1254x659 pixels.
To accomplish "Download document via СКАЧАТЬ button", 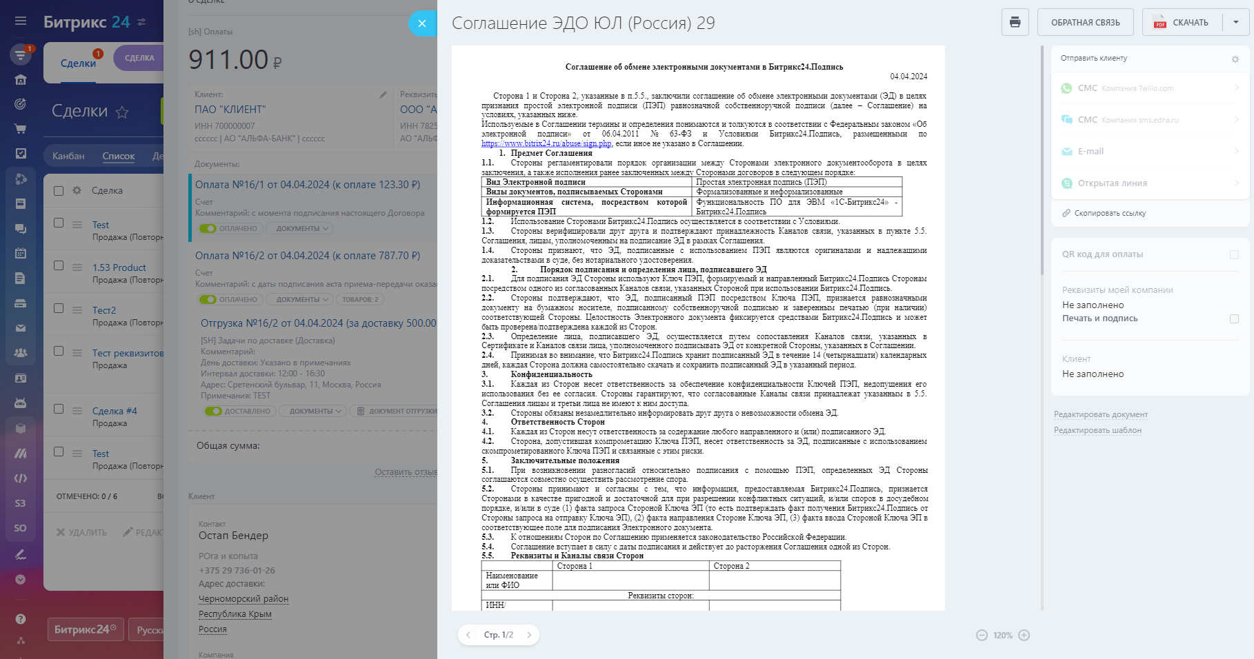I will [x=1182, y=22].
